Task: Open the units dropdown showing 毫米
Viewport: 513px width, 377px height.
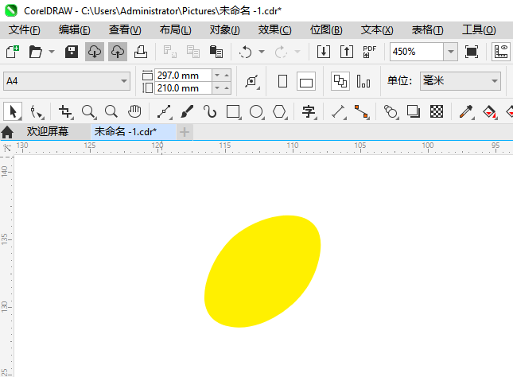Action: [x=461, y=81]
